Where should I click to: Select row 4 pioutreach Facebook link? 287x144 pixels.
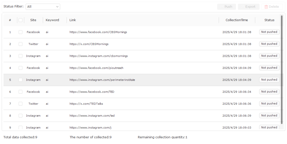[96, 68]
